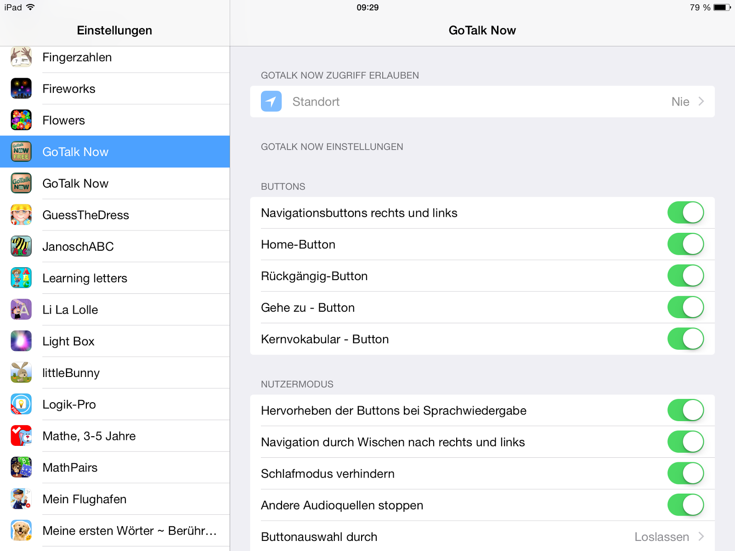Tap the Logik-Pro lightbulb icon
The image size is (735, 551).
(x=21, y=405)
